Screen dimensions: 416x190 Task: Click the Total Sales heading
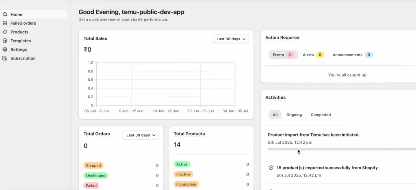pos(95,38)
